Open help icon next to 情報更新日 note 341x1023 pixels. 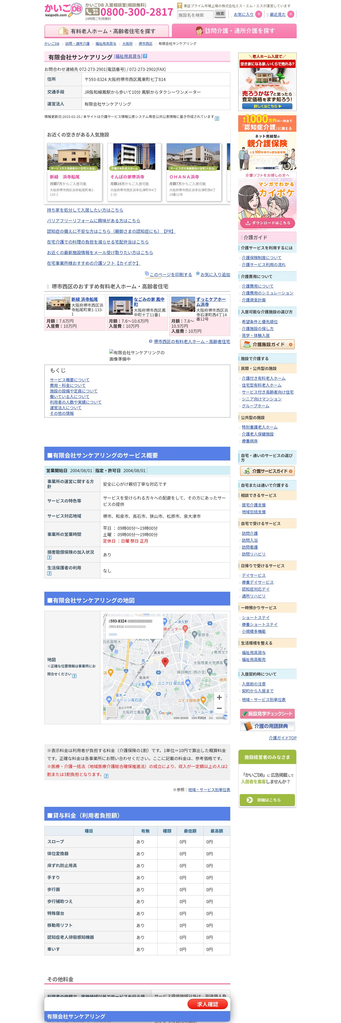click(x=217, y=118)
